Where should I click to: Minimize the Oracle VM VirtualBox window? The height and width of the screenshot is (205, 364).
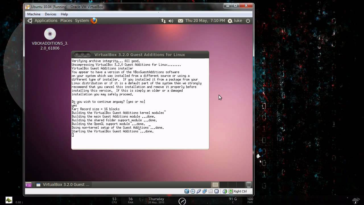(x=227, y=5)
